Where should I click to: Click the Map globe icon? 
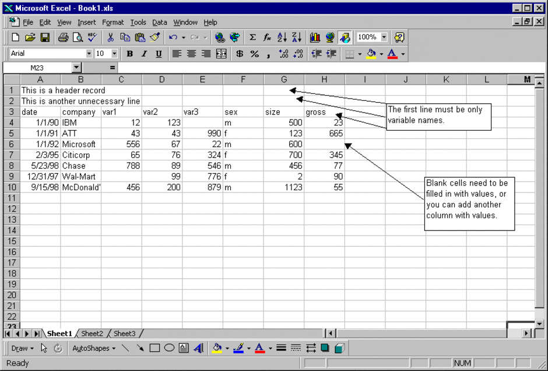pos(329,37)
